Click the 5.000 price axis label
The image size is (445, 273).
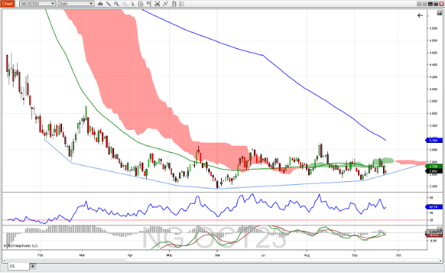[433, 28]
